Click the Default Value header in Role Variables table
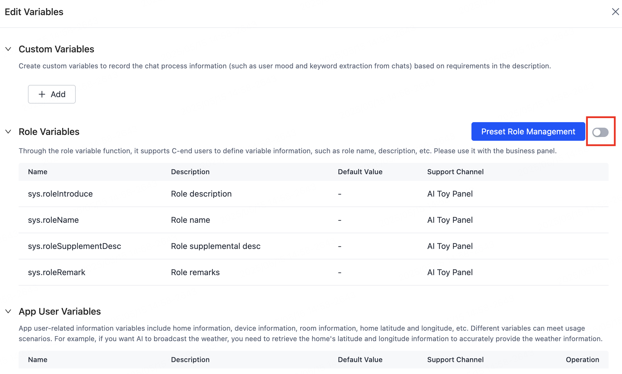The image size is (622, 374). click(360, 172)
